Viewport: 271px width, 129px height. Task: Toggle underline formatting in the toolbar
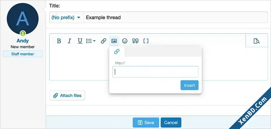pyautogui.click(x=80, y=41)
